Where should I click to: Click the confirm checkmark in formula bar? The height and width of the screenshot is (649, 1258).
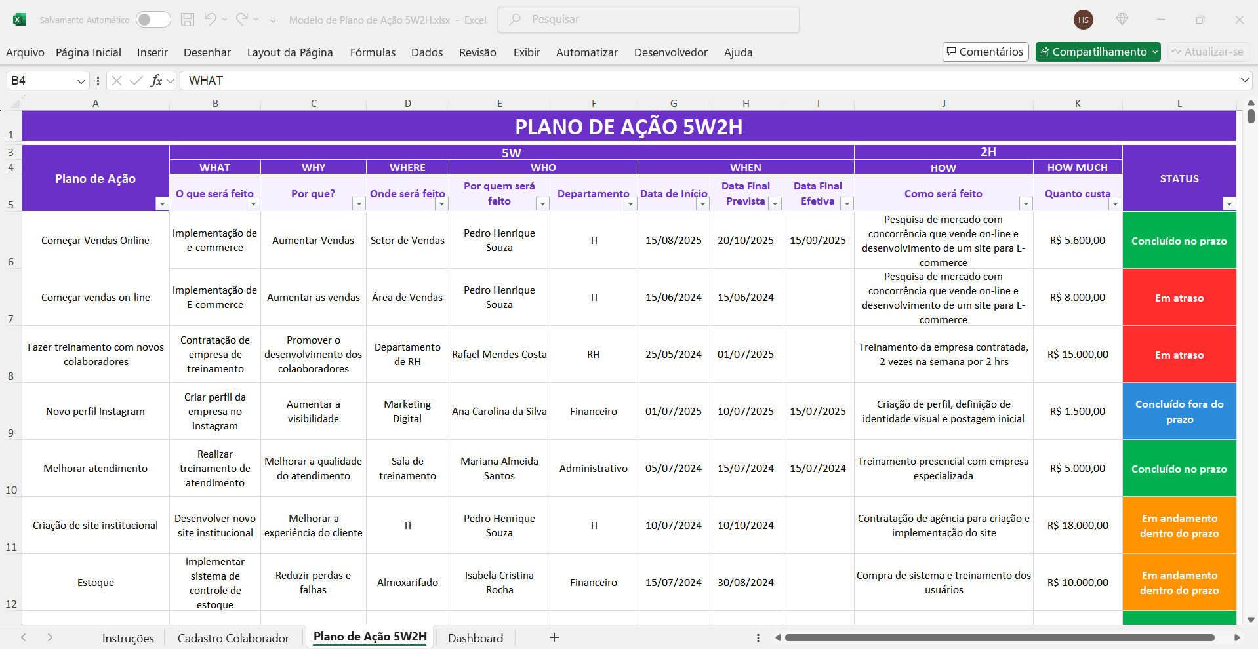click(136, 81)
